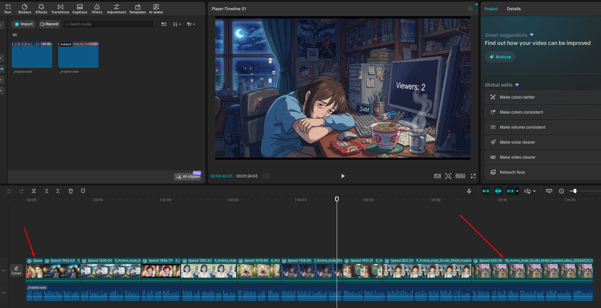Image resolution: width=601 pixels, height=308 pixels.
Task: Apply Make video clearer
Action: [543, 157]
